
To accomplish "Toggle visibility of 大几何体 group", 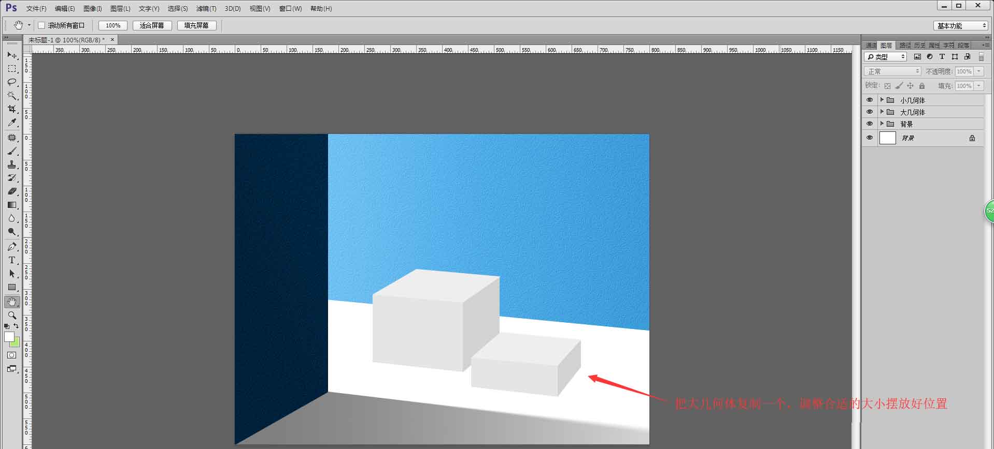I will point(870,112).
